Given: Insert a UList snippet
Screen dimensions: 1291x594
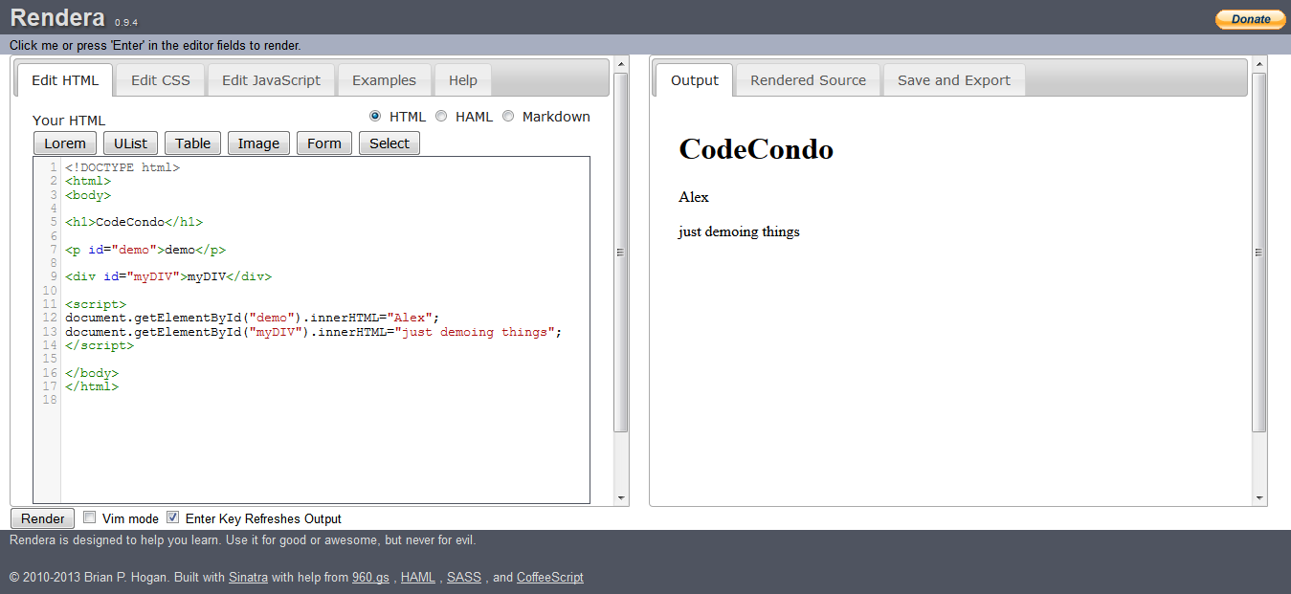Looking at the screenshot, I should pos(129,143).
